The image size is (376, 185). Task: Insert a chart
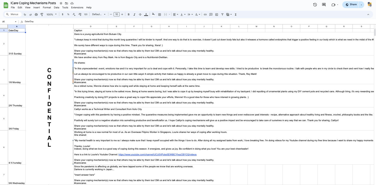pyautogui.click(x=217, y=15)
